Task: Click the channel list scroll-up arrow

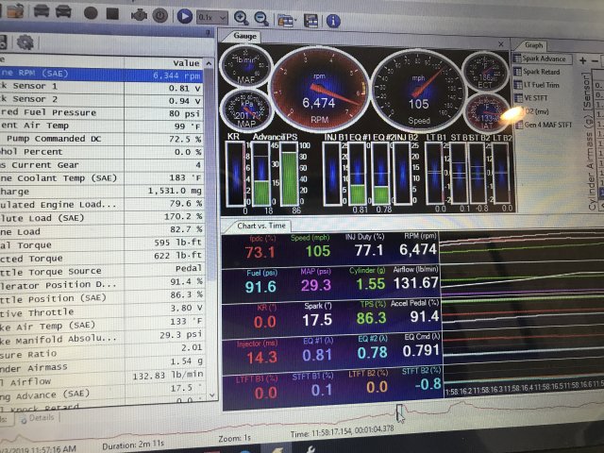Action: 210,63
